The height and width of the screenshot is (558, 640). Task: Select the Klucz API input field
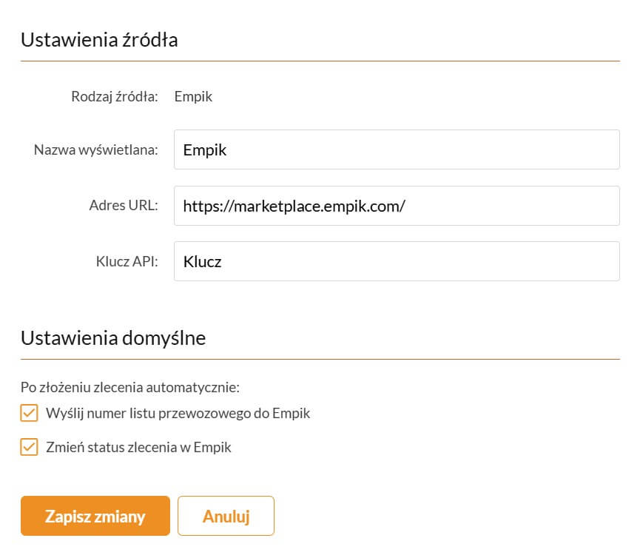tap(396, 261)
